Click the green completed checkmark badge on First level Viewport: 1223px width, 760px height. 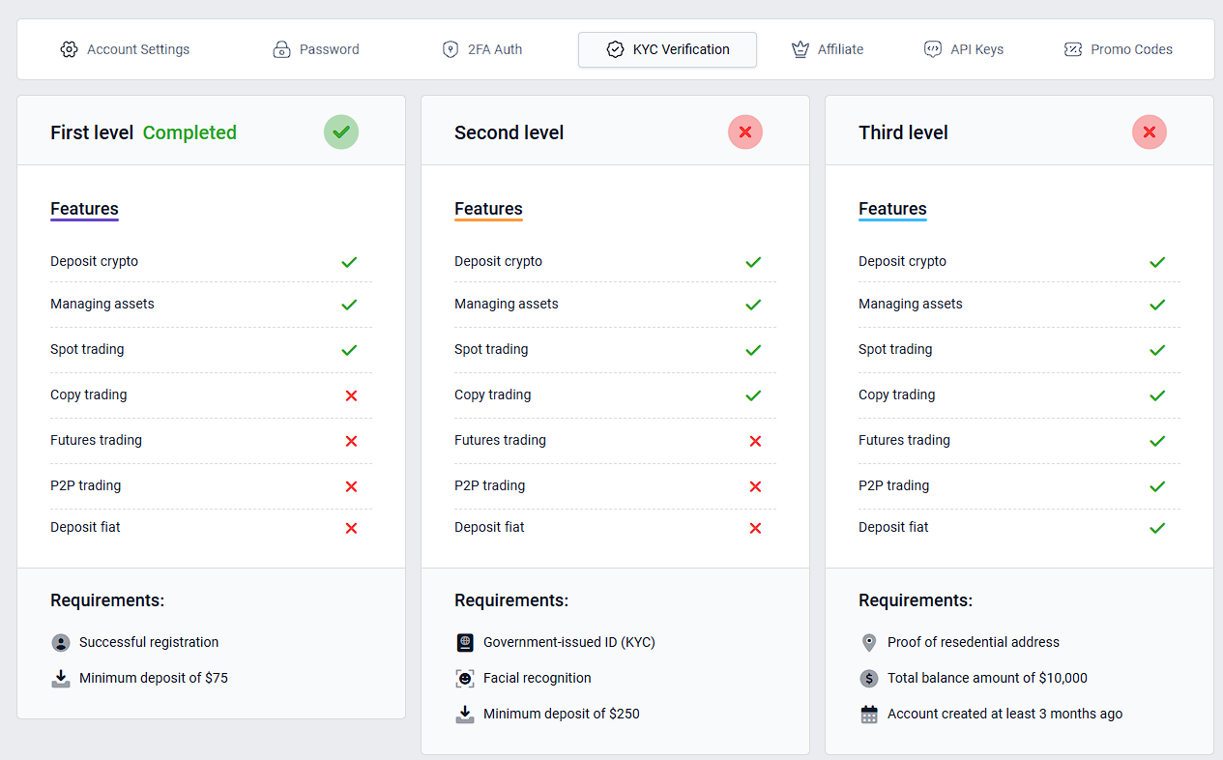pos(341,132)
